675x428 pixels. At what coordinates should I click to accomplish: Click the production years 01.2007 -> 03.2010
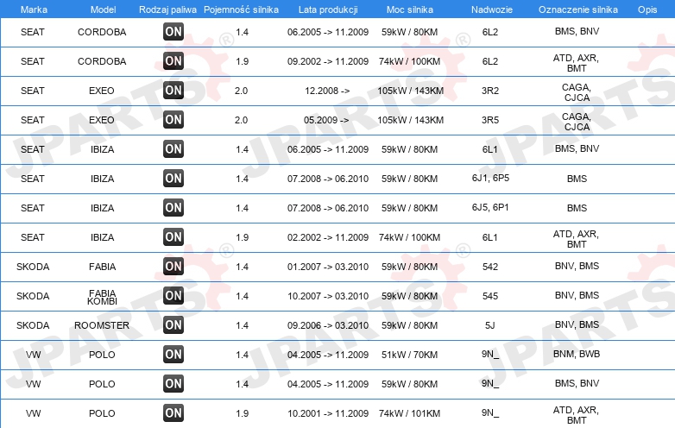(x=328, y=267)
